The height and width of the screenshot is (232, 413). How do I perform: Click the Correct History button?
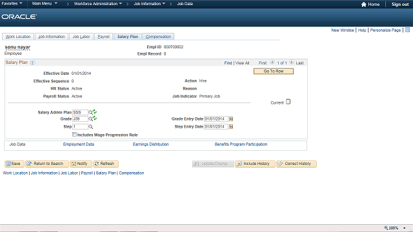296,164
